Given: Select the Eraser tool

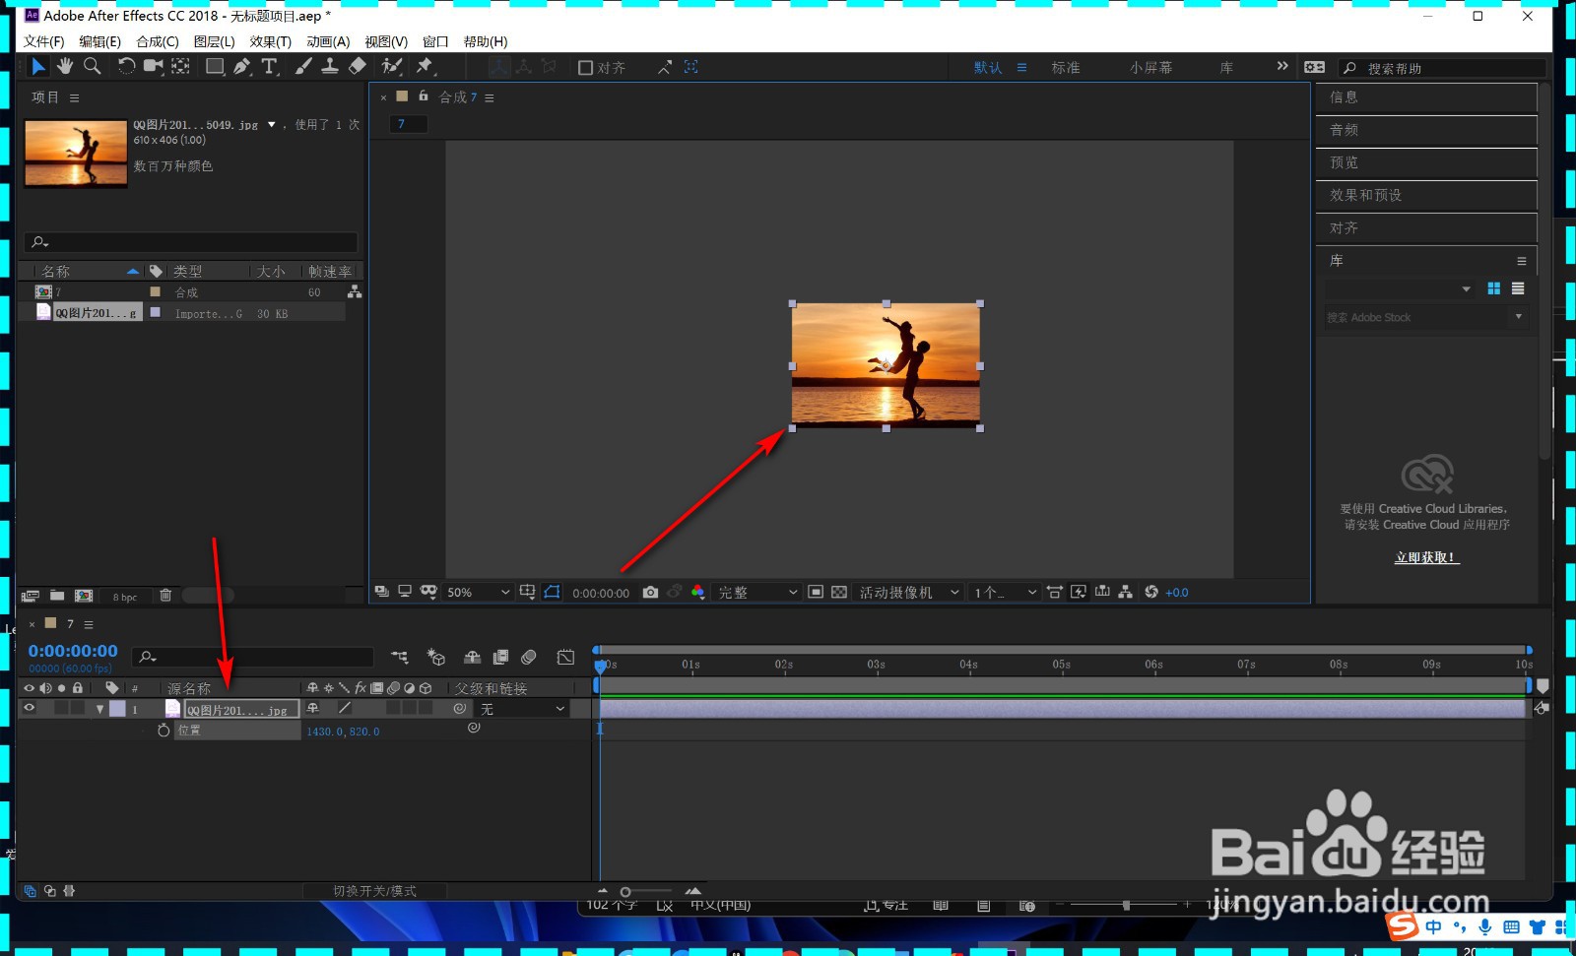Looking at the screenshot, I should pos(358,66).
